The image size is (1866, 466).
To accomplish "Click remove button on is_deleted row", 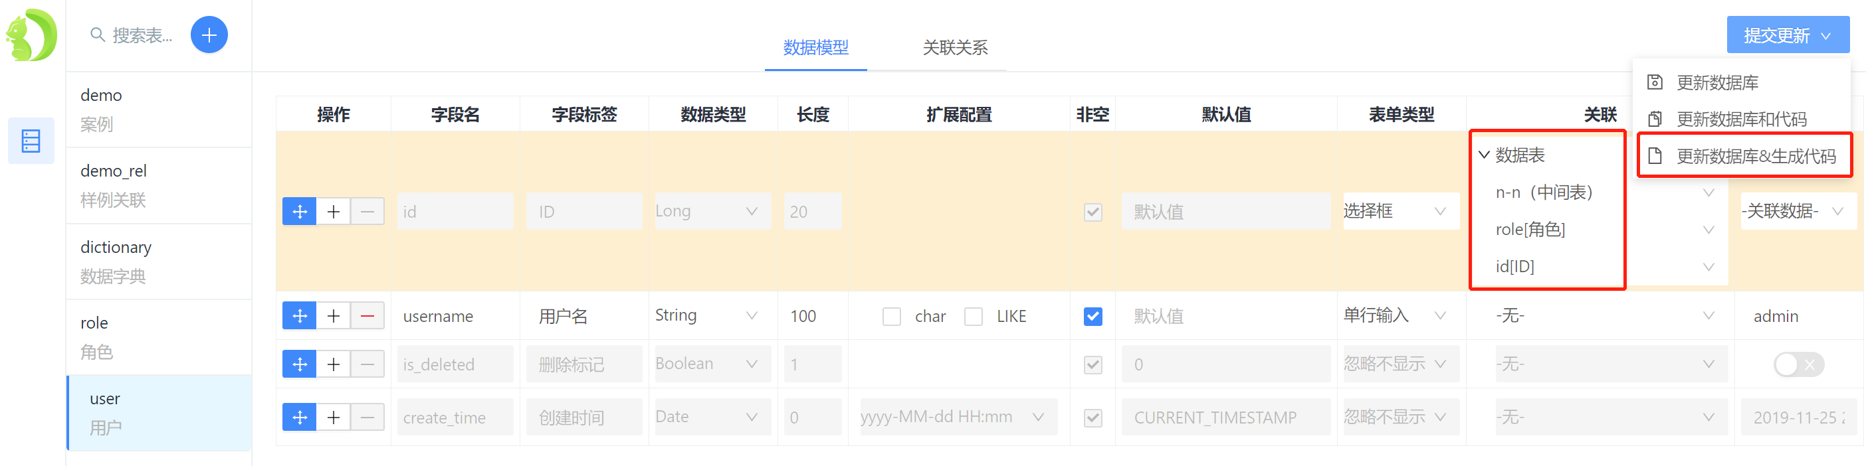I will point(367,364).
